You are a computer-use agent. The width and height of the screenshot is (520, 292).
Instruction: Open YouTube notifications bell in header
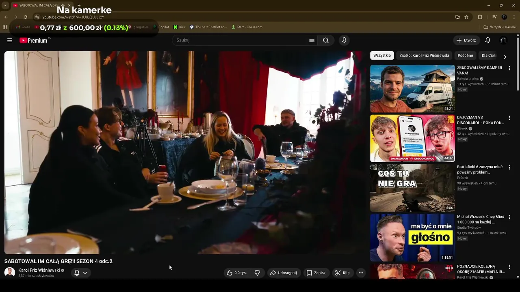point(487,40)
